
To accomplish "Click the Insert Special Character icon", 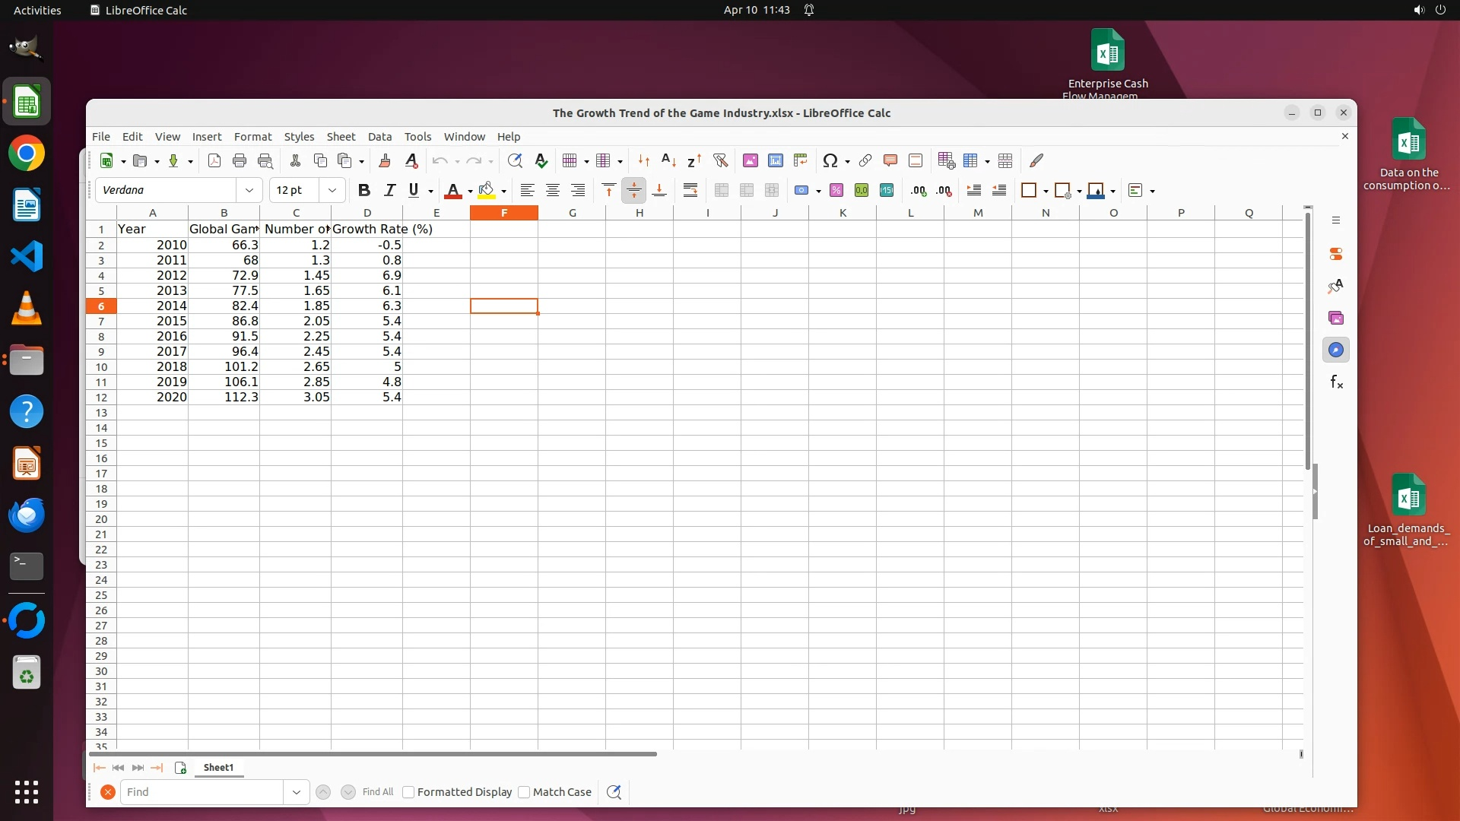I will point(830,160).
